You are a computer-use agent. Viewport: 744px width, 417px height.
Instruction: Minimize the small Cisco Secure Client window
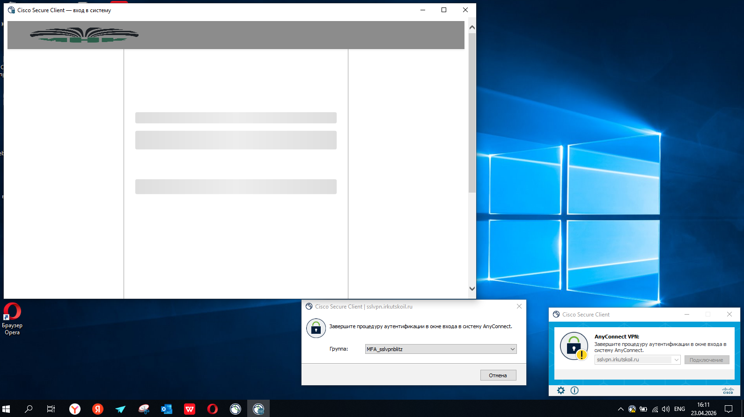tap(687, 315)
